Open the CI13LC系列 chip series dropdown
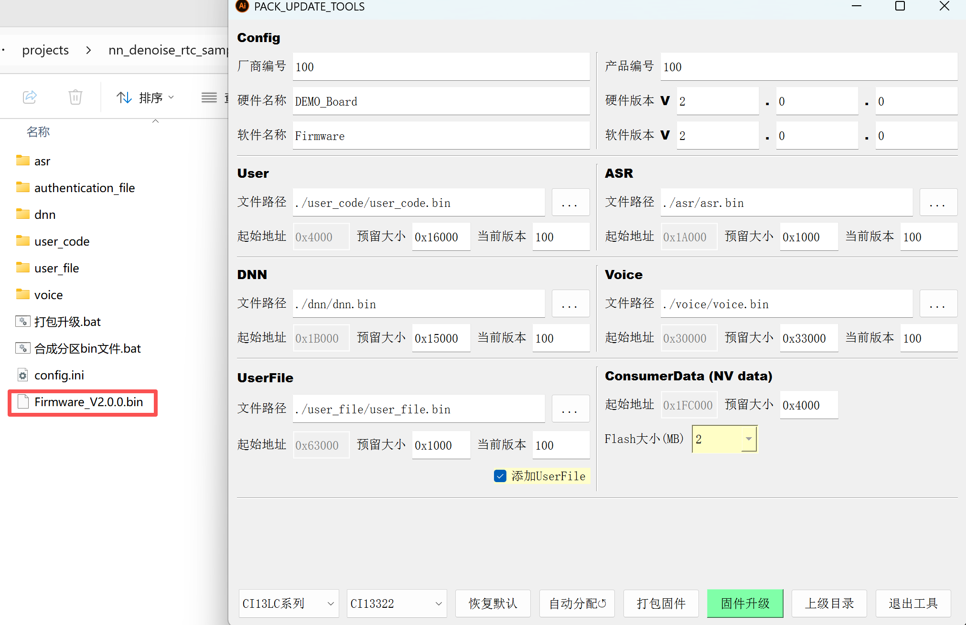Screen dimensions: 966x625 [288, 603]
